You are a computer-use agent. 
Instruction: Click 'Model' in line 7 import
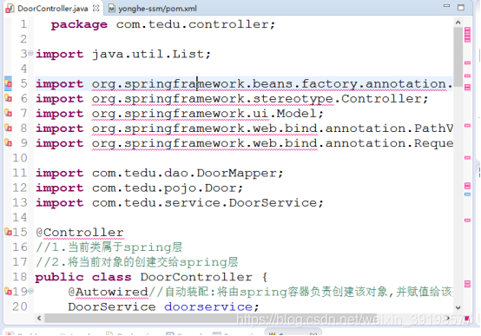[x=296, y=114]
